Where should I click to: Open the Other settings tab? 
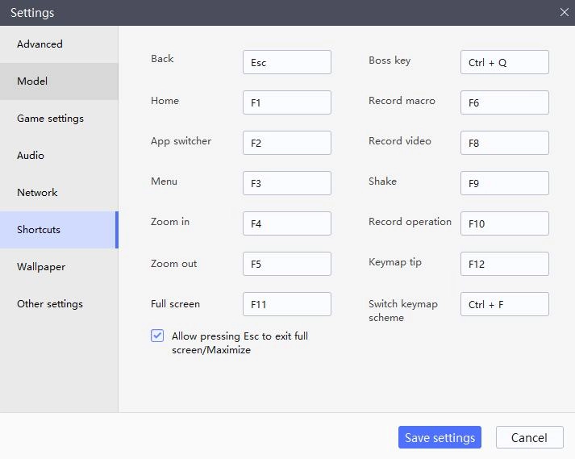tap(59, 304)
